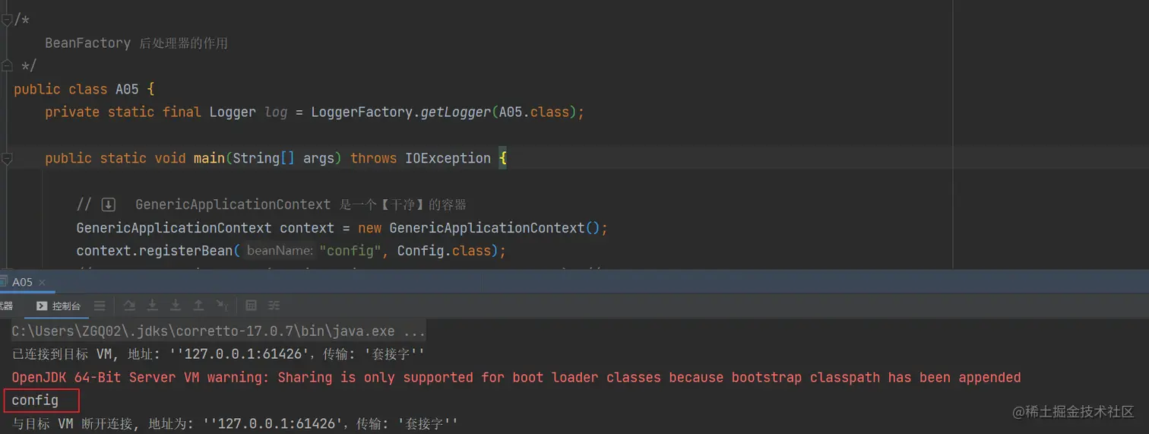The height and width of the screenshot is (434, 1149).
Task: Click the 'context' variable in the declaration line
Action: 307,228
